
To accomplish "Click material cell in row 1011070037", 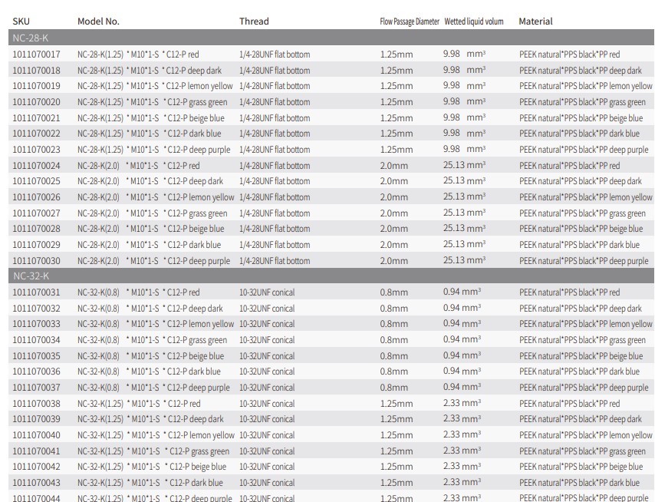I will (x=584, y=388).
